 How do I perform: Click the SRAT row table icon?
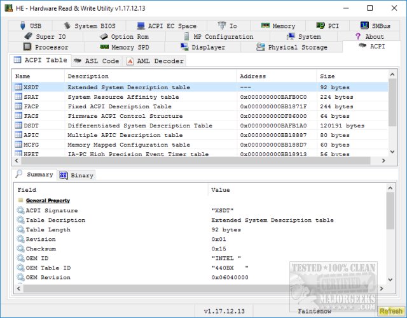tap(18, 97)
